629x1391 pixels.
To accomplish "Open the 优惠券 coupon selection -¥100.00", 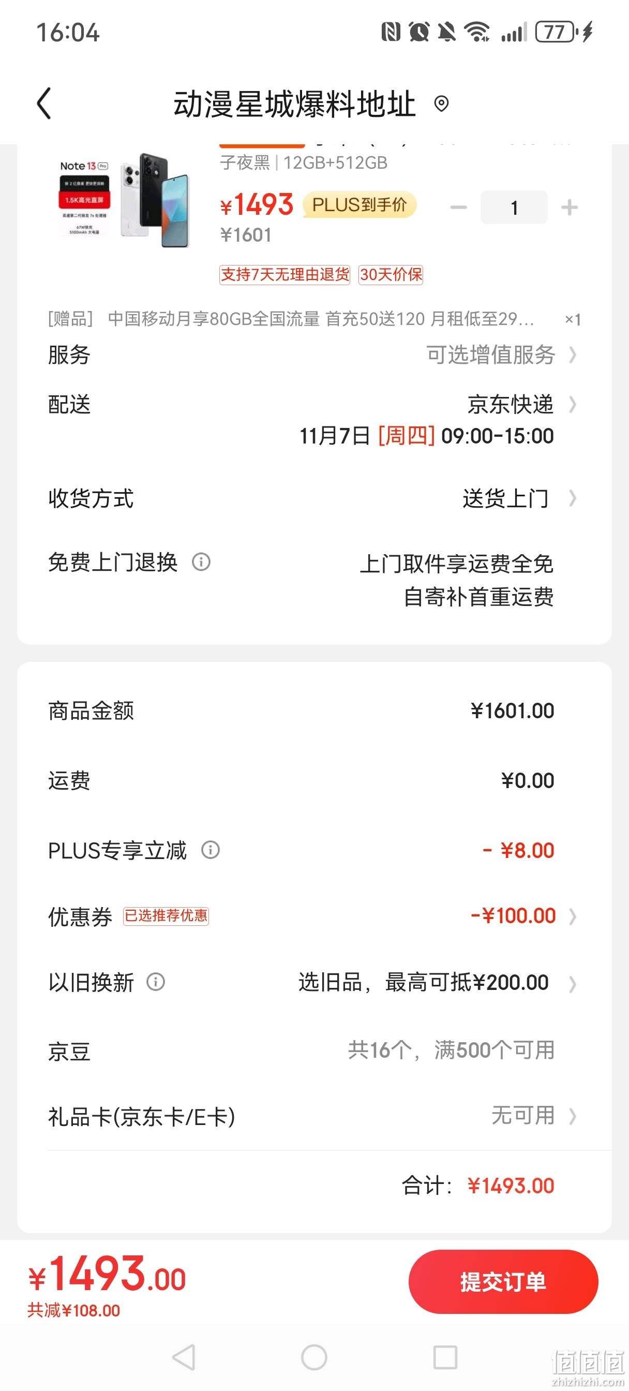I will (x=314, y=916).
